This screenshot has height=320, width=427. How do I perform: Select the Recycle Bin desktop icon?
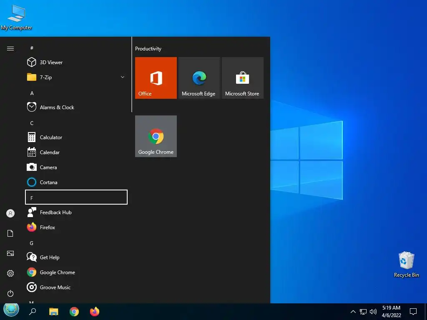coord(406,265)
